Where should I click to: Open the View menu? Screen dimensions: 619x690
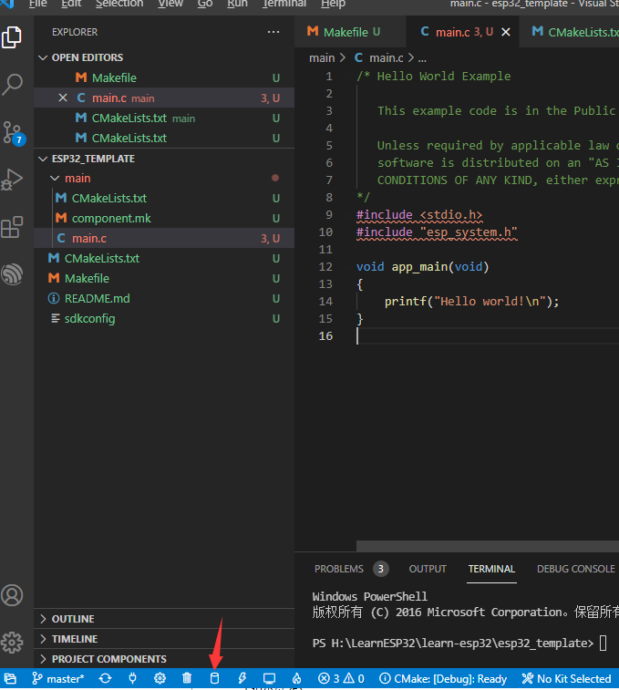pos(170,4)
